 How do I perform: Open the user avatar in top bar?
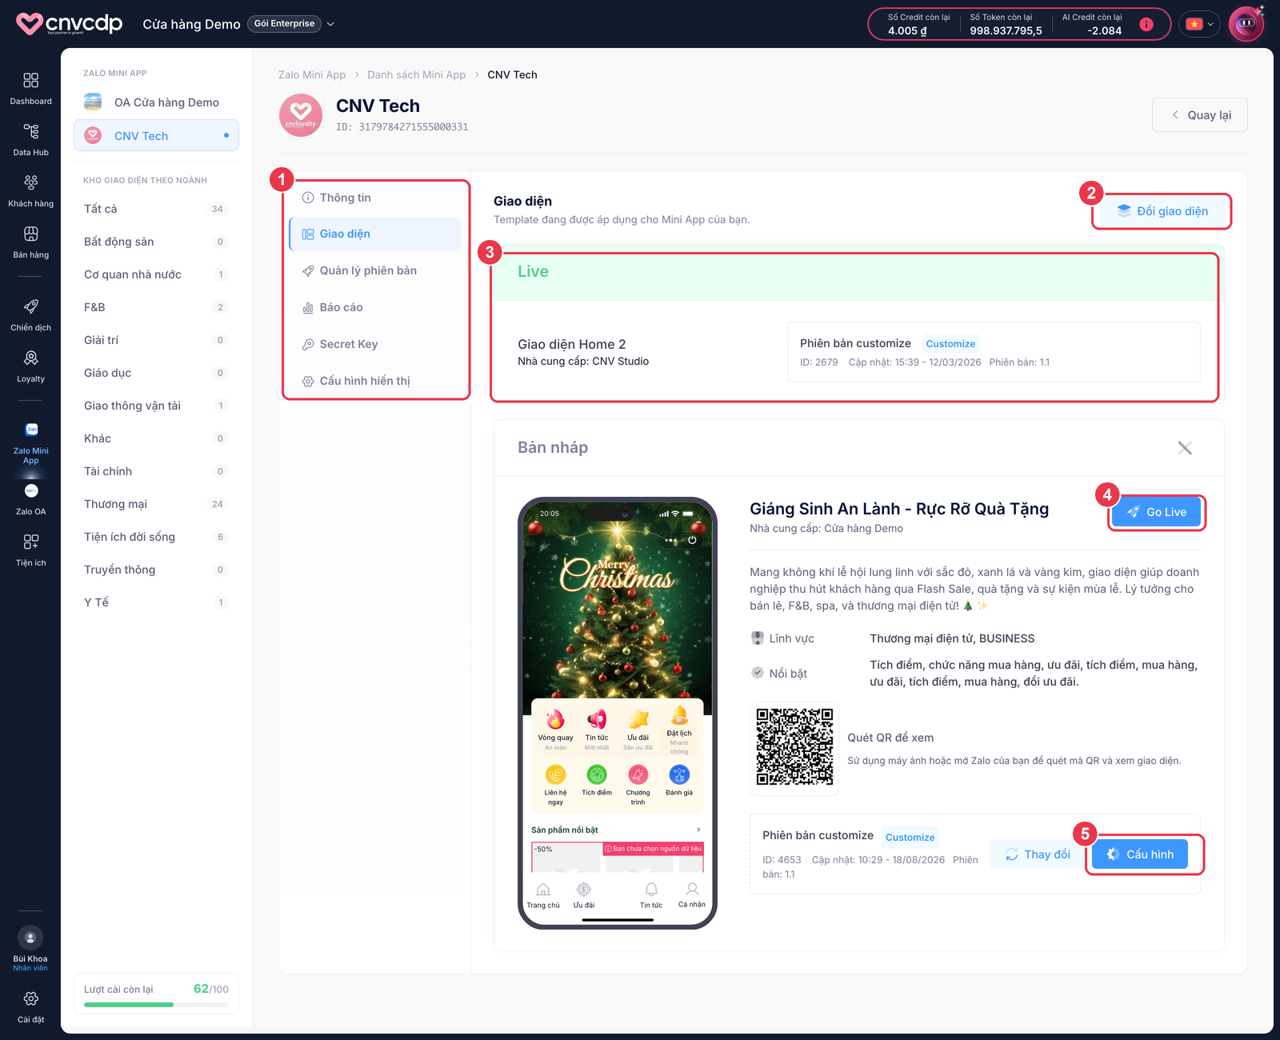(x=1246, y=24)
